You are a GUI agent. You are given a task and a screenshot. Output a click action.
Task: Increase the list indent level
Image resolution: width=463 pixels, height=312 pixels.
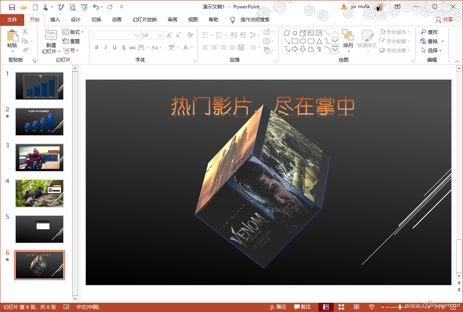pyautogui.click(x=243, y=35)
